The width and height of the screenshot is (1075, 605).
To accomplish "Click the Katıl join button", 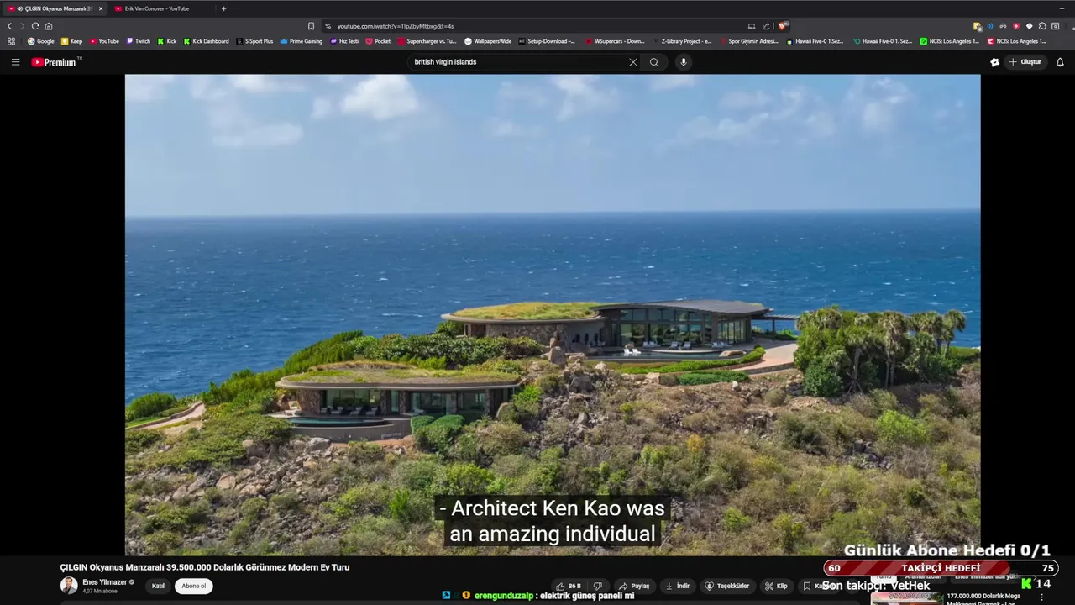I will (158, 586).
